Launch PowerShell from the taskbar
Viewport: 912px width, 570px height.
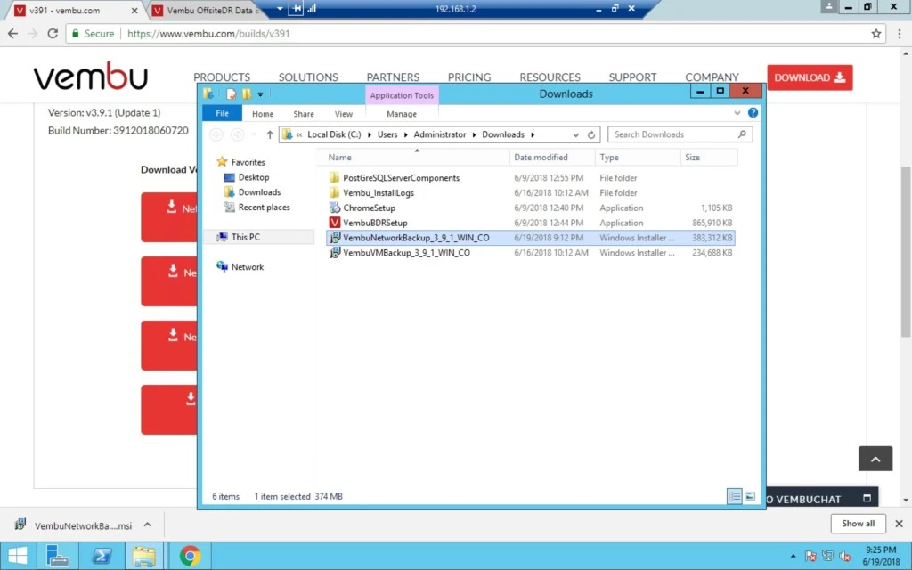(102, 556)
